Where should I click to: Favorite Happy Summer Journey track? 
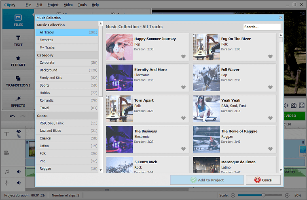point(183,56)
